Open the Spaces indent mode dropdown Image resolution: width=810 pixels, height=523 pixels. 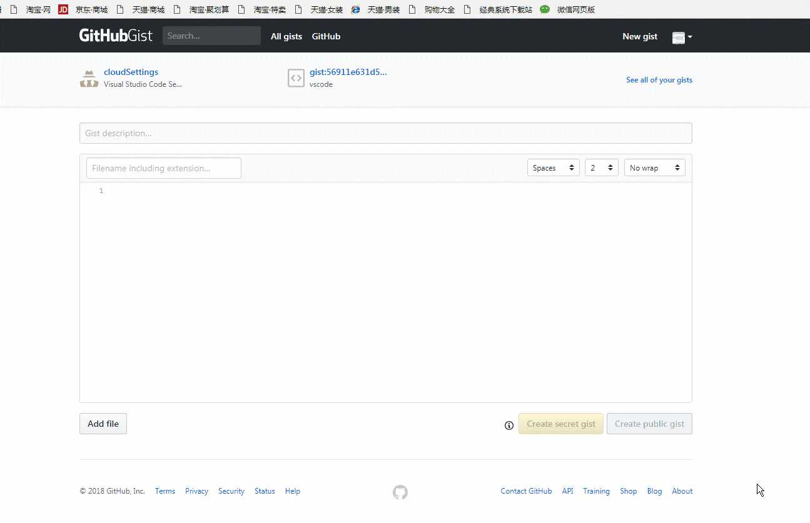554,167
